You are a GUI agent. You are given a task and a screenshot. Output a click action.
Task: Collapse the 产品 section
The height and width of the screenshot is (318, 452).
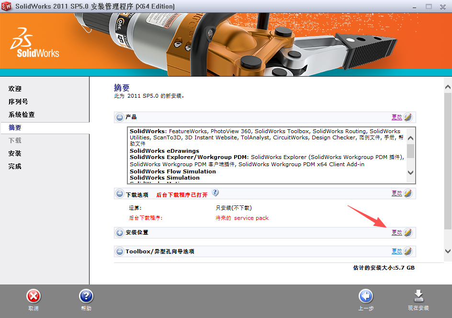(120, 117)
